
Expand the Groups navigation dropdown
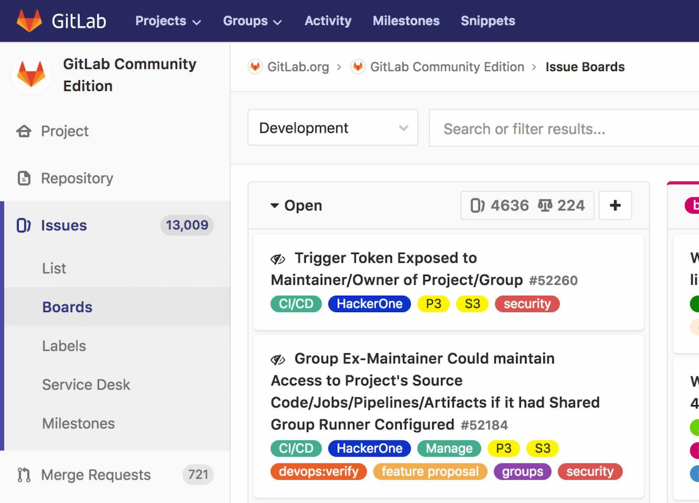252,20
